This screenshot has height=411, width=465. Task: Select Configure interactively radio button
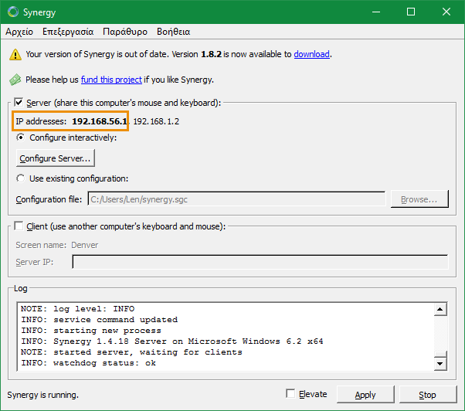click(20, 138)
